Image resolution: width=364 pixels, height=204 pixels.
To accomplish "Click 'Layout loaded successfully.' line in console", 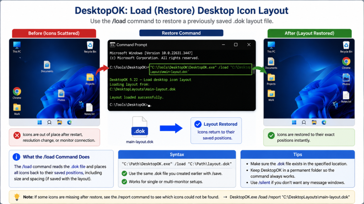I will [136, 97].
